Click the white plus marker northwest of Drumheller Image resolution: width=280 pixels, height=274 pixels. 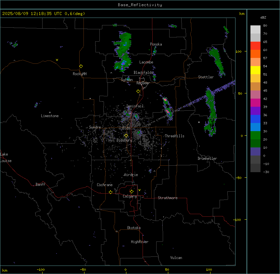[199, 122]
